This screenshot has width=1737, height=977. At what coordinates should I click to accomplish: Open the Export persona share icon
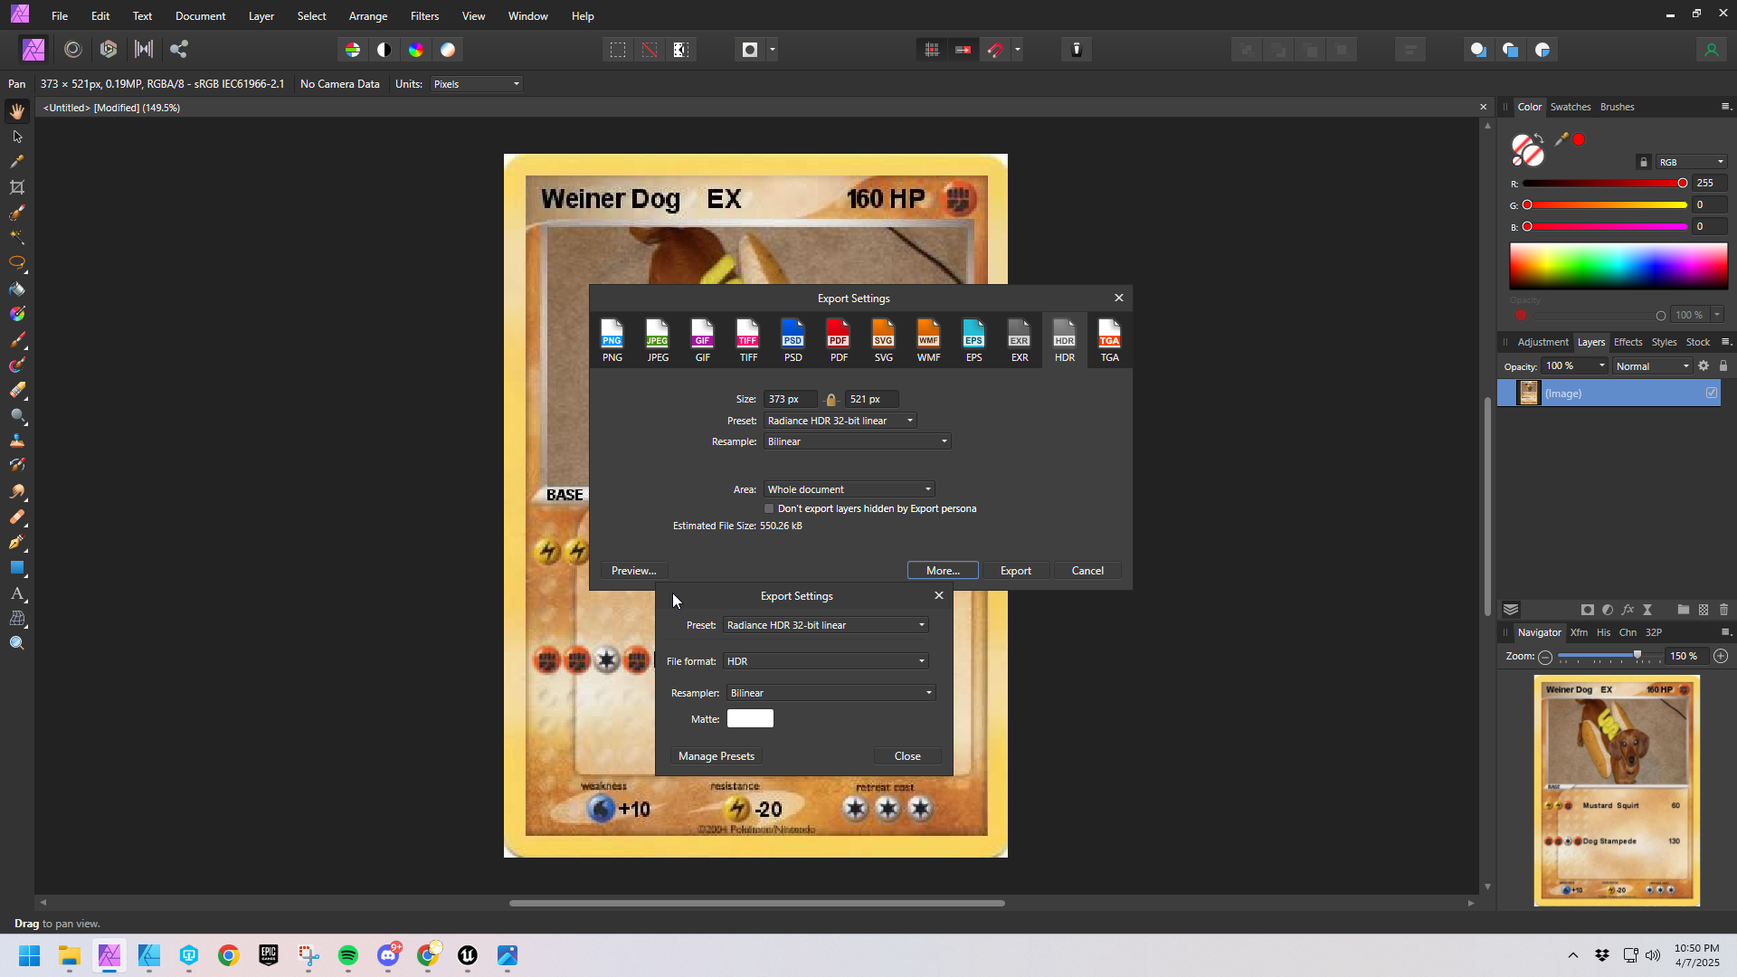179,50
